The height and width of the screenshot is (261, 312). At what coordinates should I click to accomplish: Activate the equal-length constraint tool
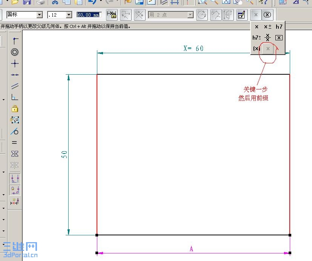(x=14, y=143)
